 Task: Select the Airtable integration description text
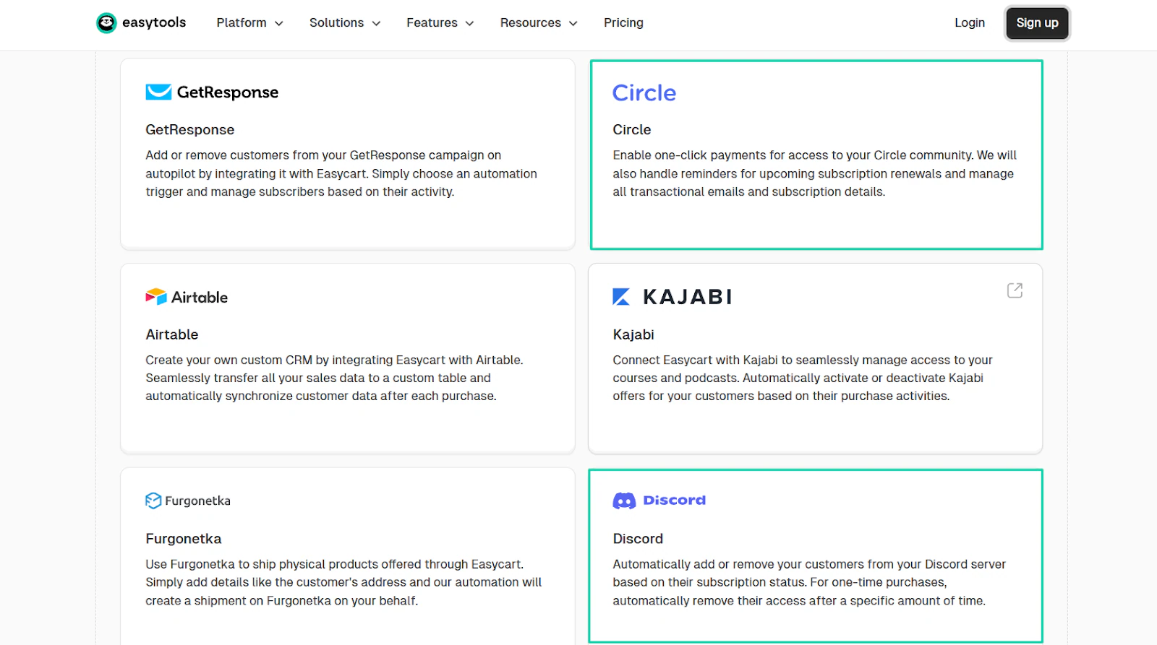pyautogui.click(x=334, y=378)
